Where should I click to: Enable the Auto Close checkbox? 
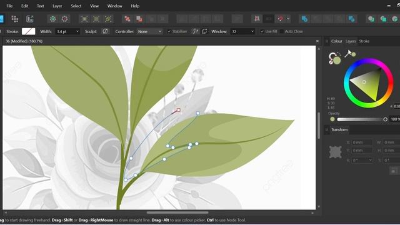[x=282, y=31]
